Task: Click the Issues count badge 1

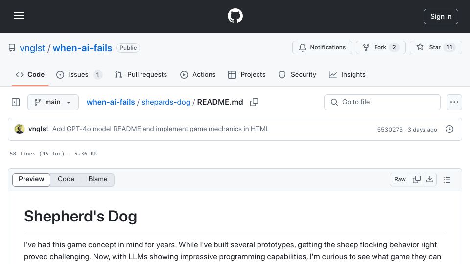Action: [97, 74]
